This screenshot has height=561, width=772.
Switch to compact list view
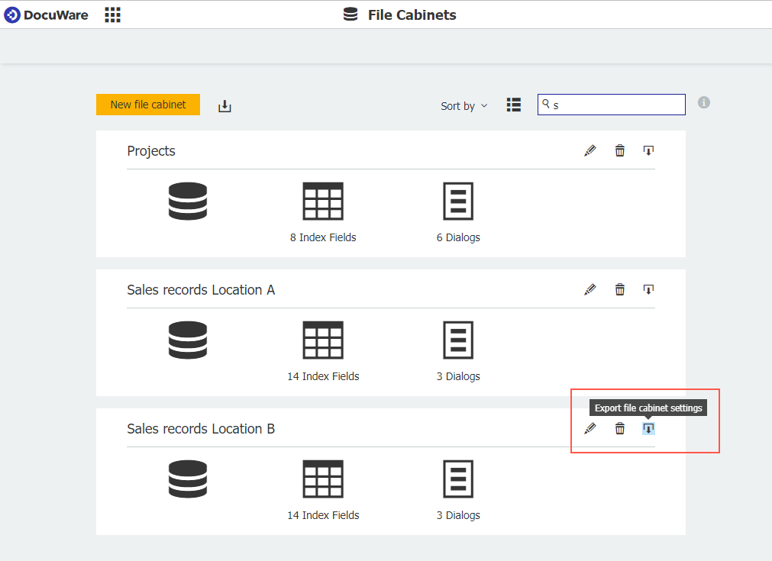coord(513,105)
